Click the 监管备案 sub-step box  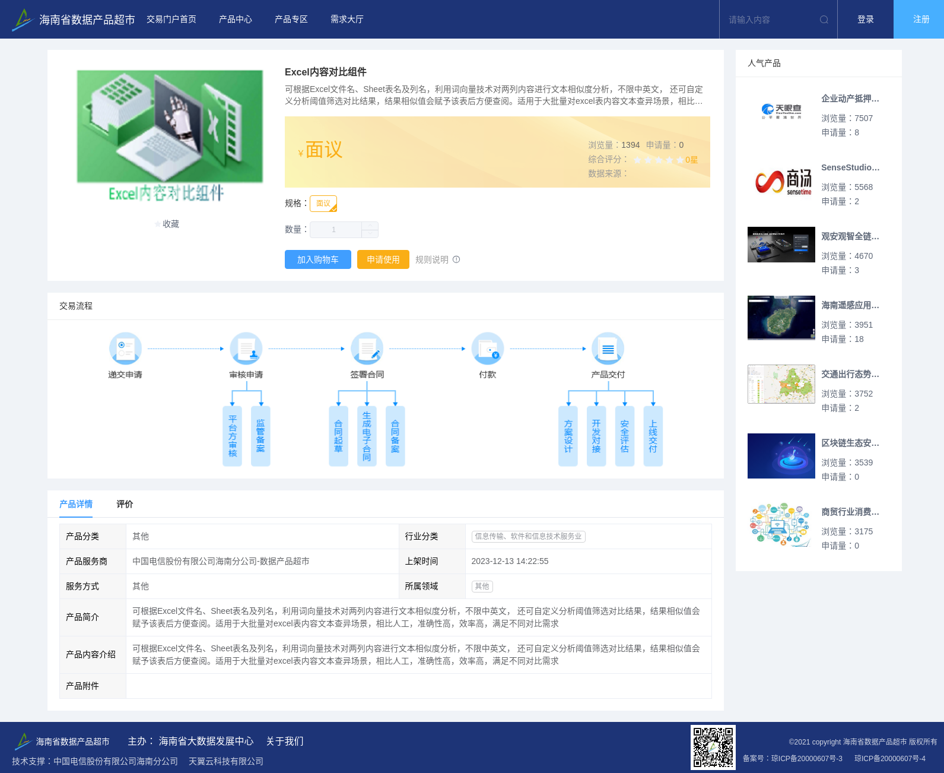coord(260,436)
